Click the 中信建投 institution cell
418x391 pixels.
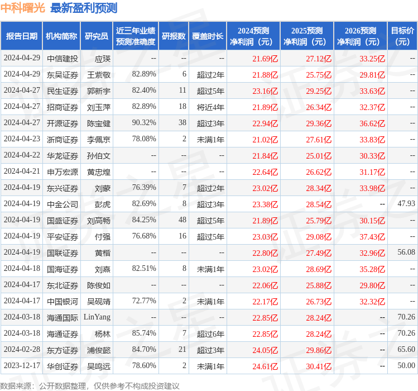point(63,59)
